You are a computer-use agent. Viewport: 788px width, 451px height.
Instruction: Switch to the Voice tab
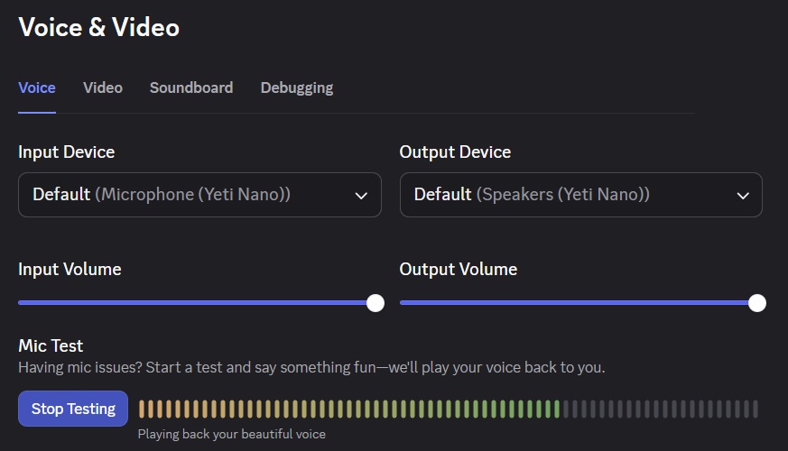pos(37,87)
